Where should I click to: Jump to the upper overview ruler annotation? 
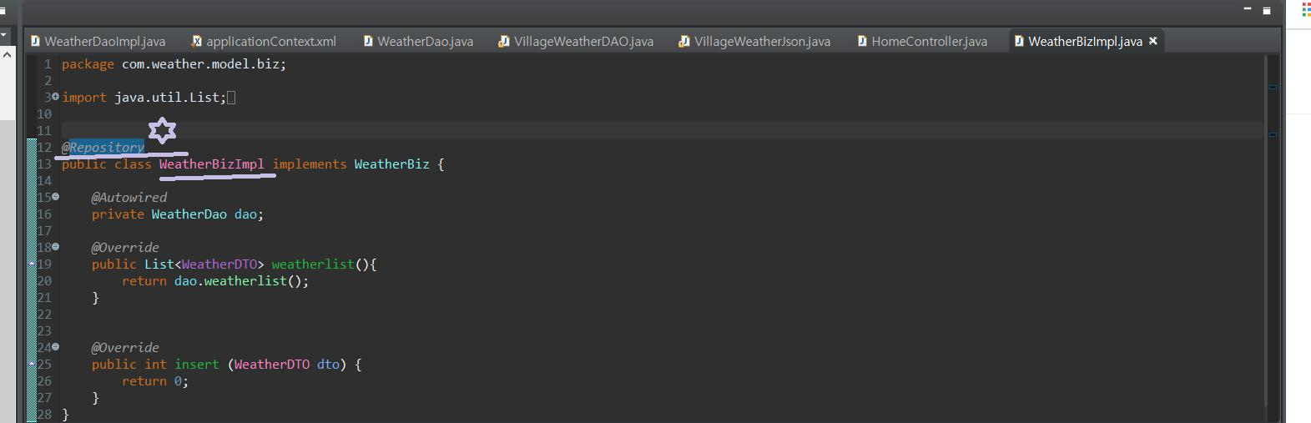tap(1273, 87)
